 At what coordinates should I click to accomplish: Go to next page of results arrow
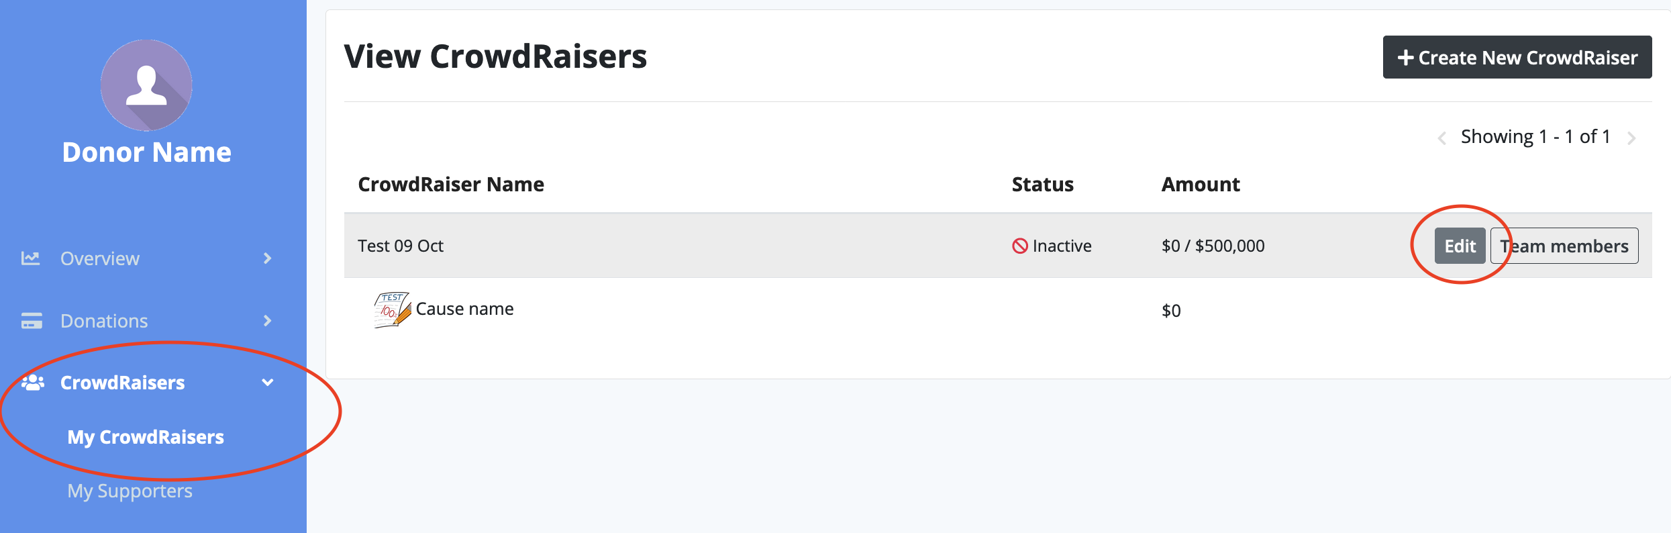pos(1631,138)
